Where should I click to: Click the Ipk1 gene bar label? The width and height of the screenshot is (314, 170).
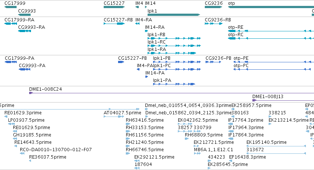point(152,11)
